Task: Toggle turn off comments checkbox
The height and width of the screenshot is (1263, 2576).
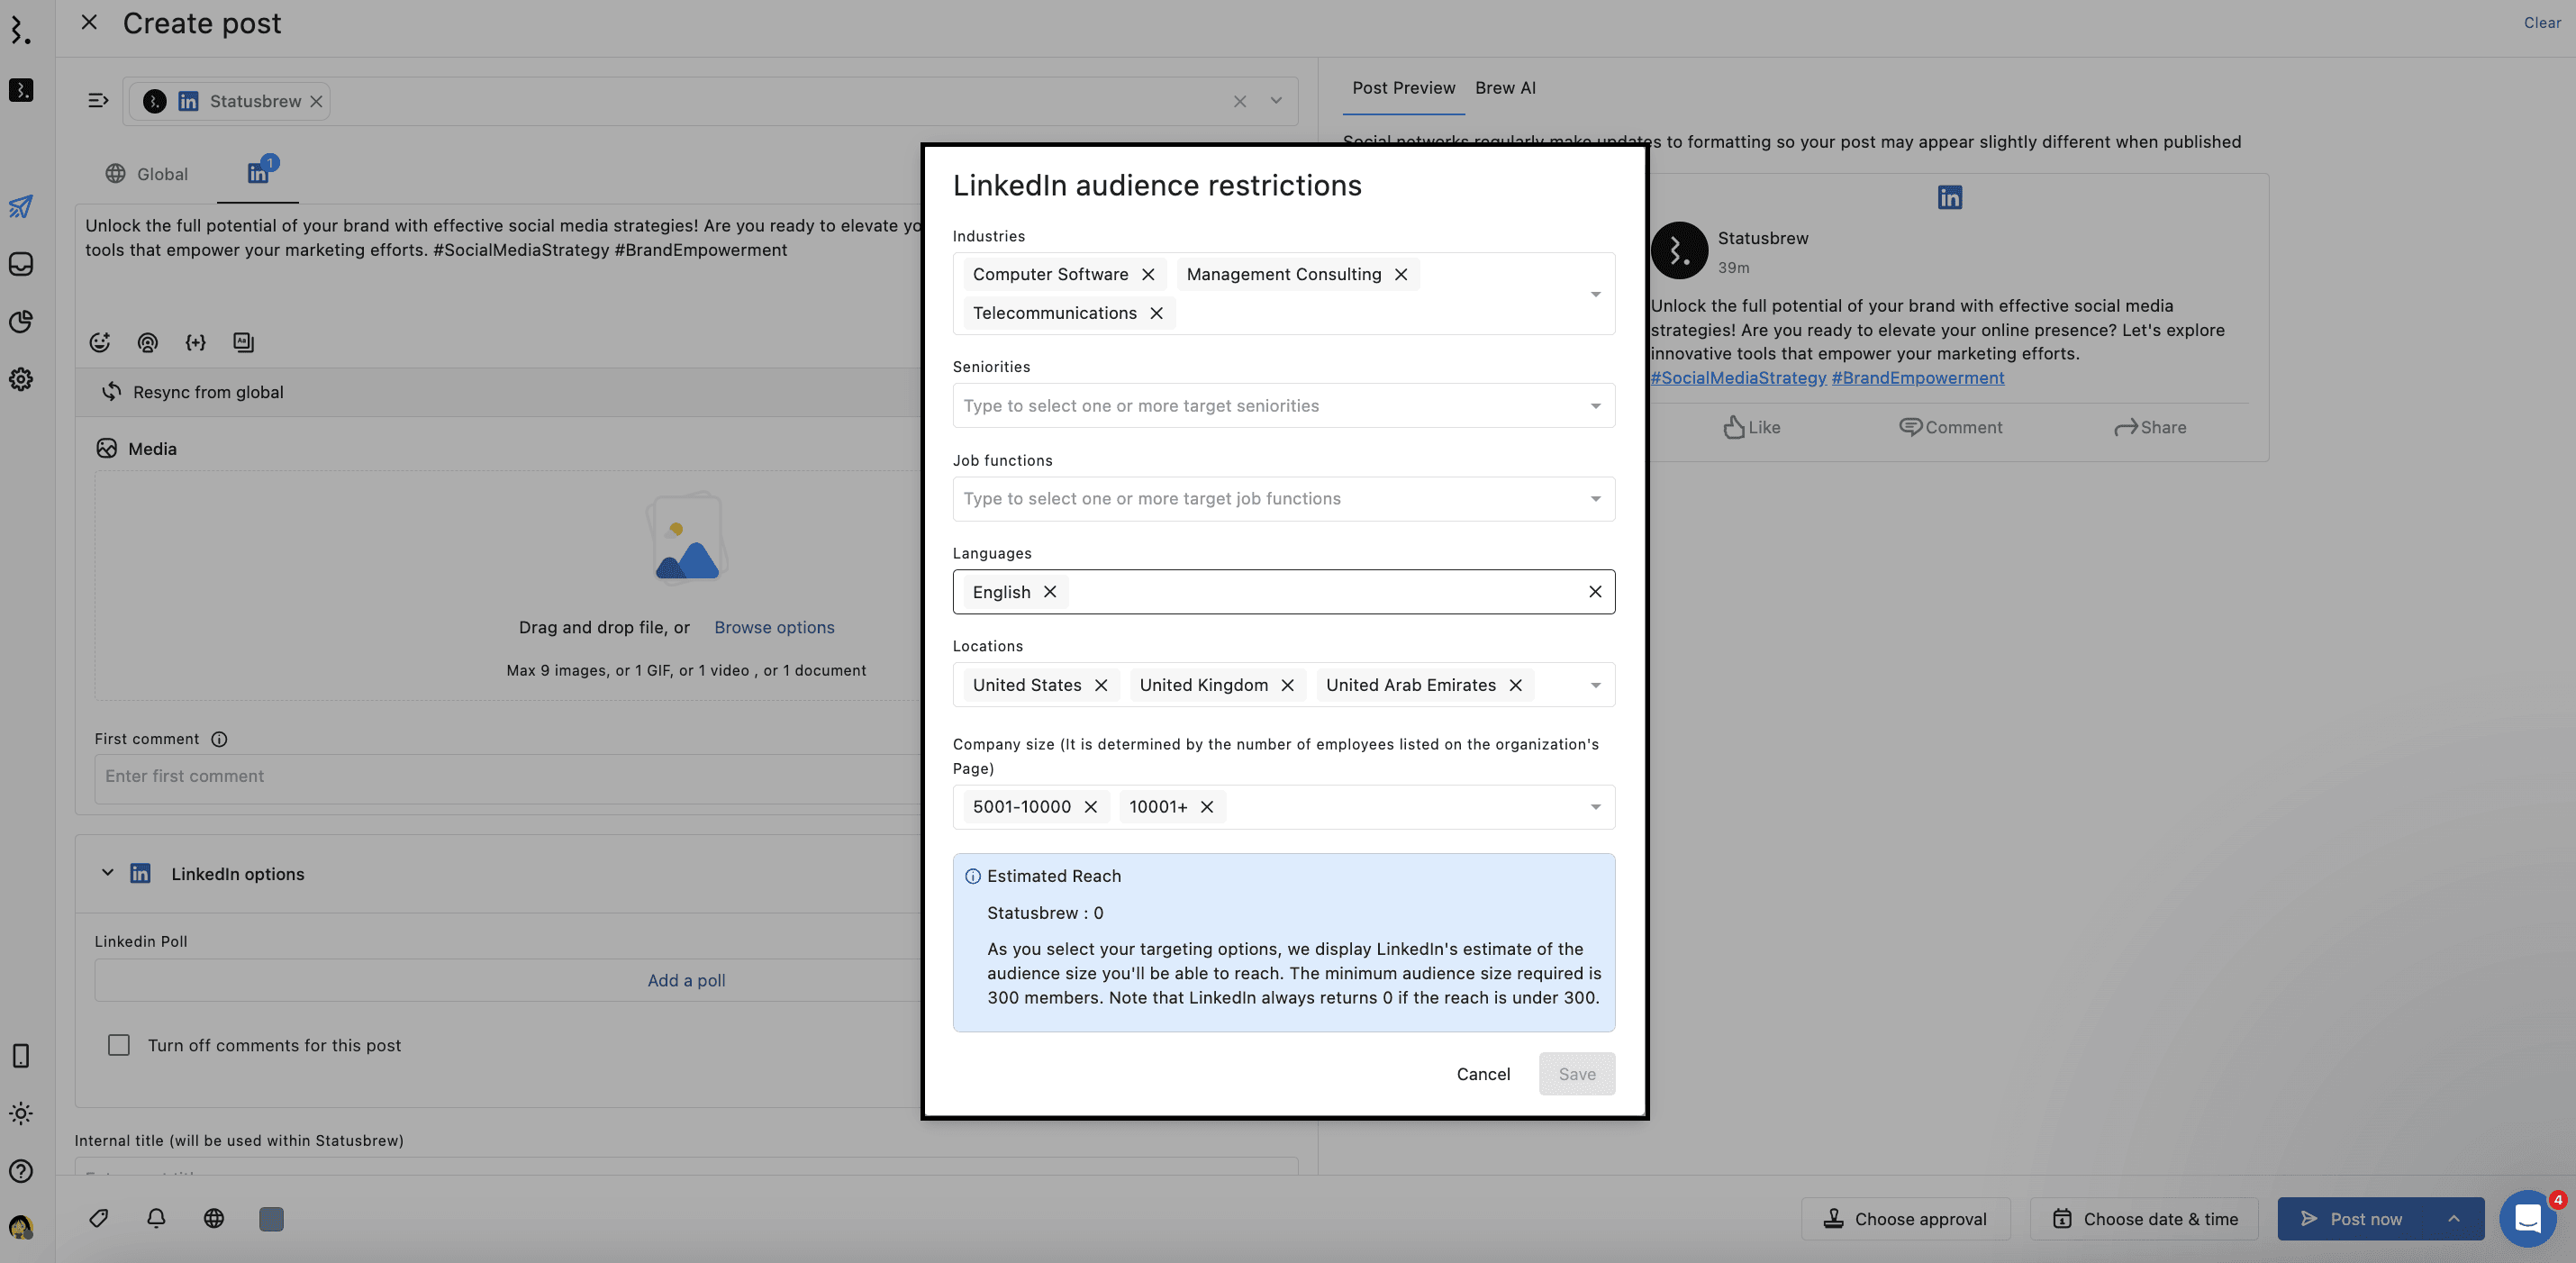Action: (119, 1045)
